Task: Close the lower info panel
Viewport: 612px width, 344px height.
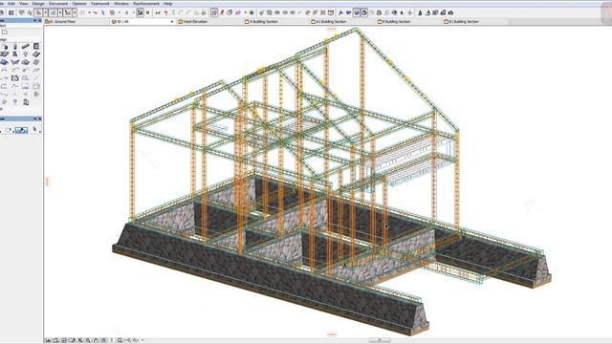Action: coord(40,118)
